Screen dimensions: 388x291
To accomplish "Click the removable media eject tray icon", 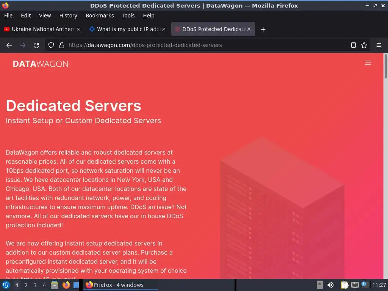I will [320, 285].
